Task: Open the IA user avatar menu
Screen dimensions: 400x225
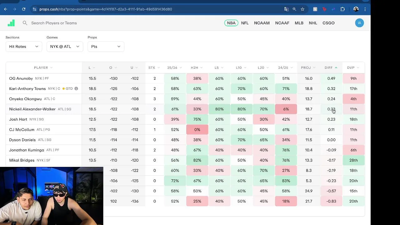Action: pyautogui.click(x=359, y=23)
